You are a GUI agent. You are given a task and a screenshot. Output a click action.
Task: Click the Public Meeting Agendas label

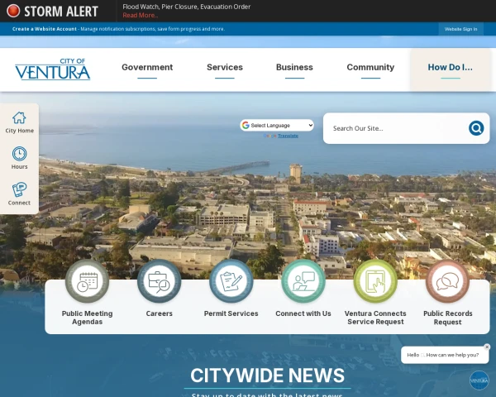pyautogui.click(x=87, y=318)
